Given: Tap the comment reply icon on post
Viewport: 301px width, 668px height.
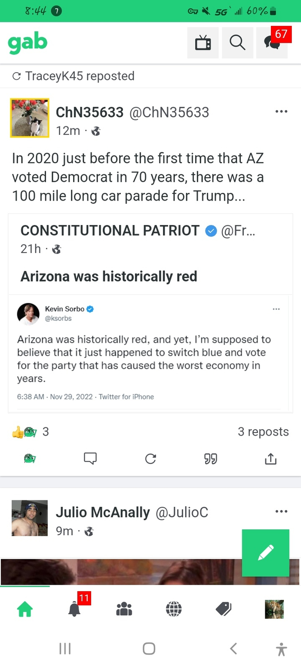Looking at the screenshot, I should (90, 459).
